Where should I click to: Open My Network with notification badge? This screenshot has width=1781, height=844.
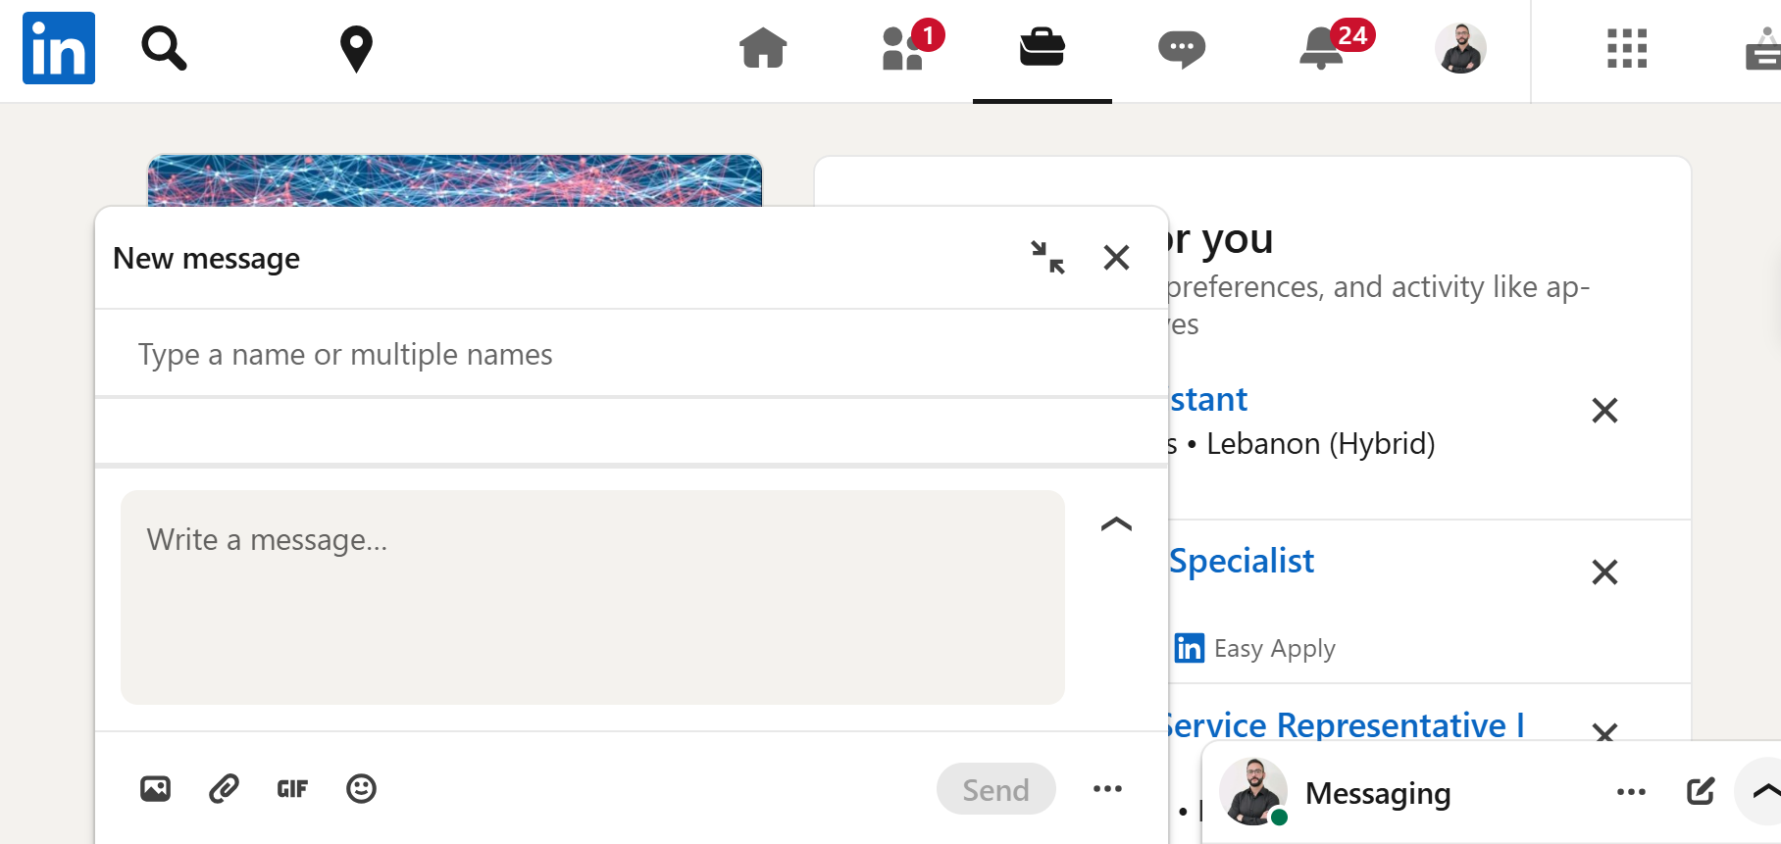click(903, 48)
